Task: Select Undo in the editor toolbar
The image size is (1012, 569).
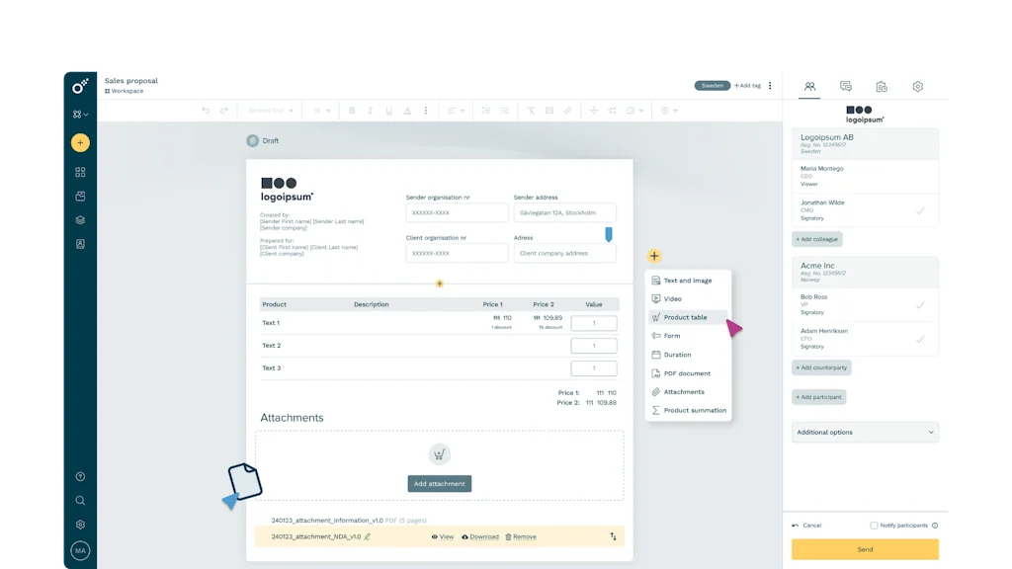Action: [205, 110]
